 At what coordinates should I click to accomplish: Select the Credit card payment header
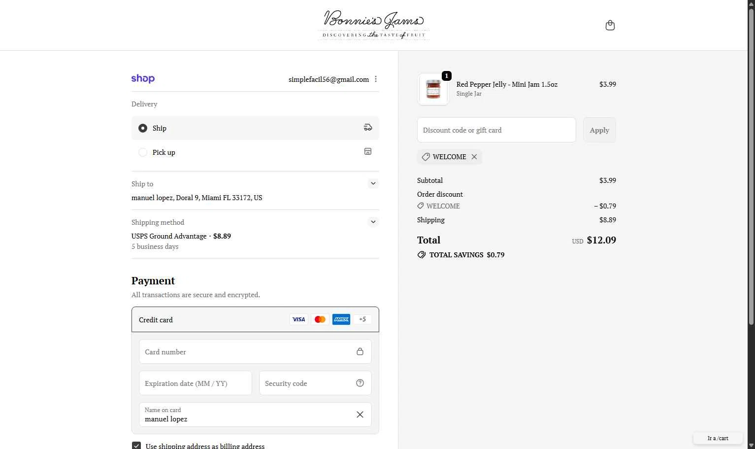255,319
